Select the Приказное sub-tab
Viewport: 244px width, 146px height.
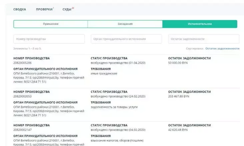click(51, 24)
